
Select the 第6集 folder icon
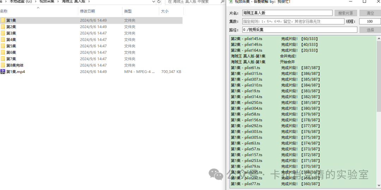(3, 52)
